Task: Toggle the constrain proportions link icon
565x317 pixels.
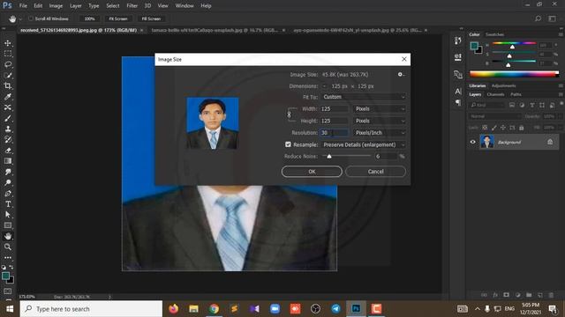Action: pos(289,114)
